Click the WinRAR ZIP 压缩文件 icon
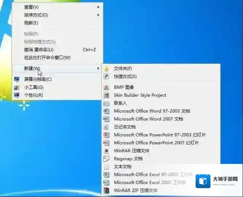243x197 pixels. click(x=106, y=191)
